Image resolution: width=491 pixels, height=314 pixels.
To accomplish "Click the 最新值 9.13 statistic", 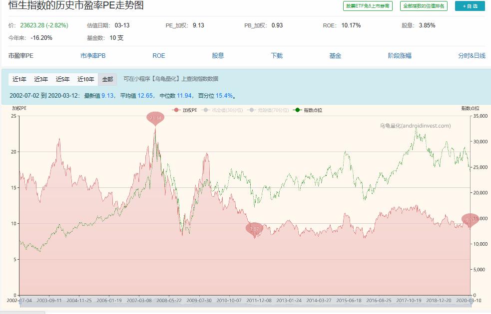I will click(99, 96).
